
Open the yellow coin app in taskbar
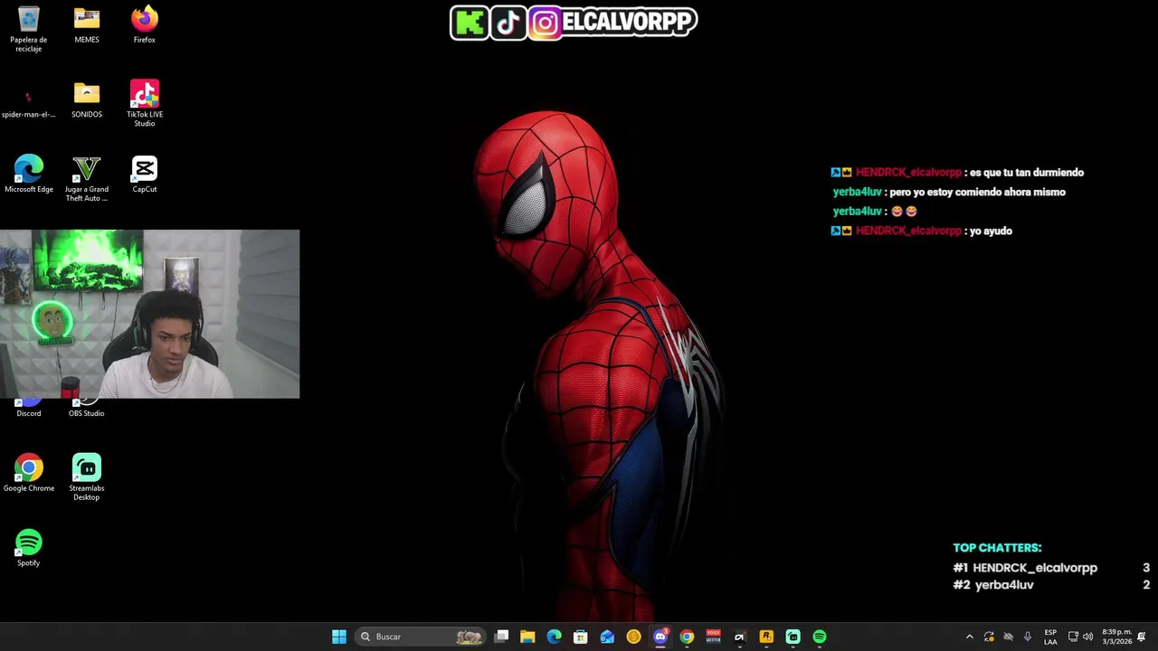pyautogui.click(x=633, y=637)
